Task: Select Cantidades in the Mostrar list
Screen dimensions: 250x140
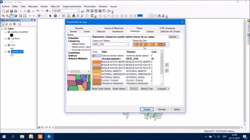Action: tap(74, 53)
